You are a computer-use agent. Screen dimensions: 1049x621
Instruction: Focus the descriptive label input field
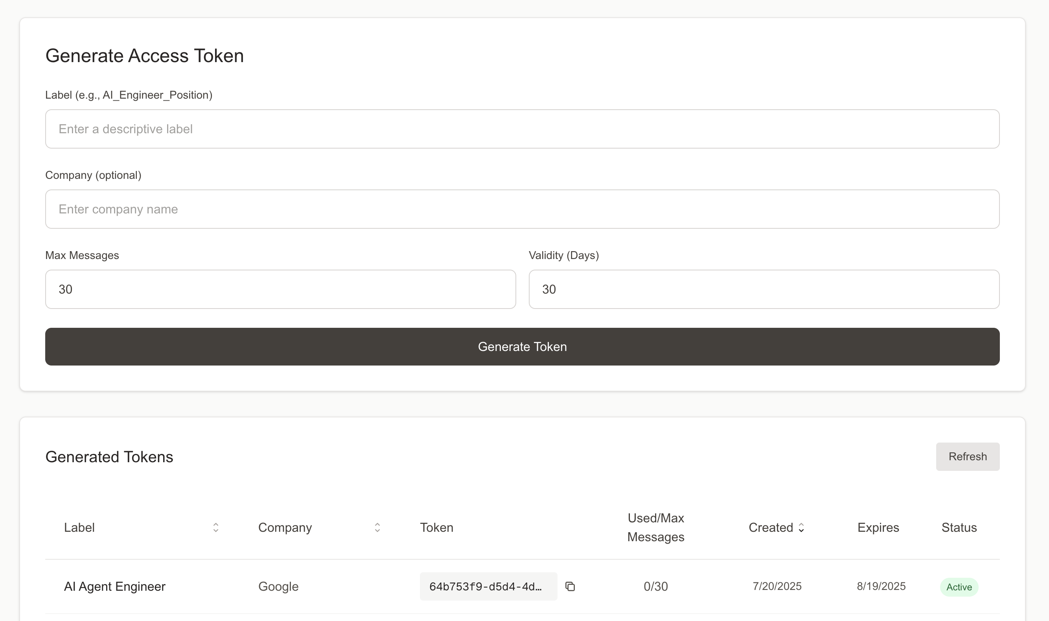(x=522, y=129)
